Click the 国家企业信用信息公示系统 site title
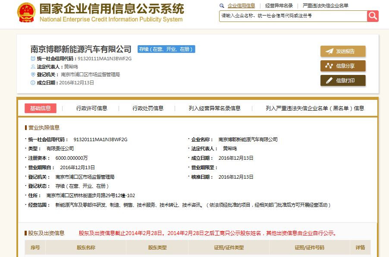The height and width of the screenshot is (257, 389). (112, 9)
